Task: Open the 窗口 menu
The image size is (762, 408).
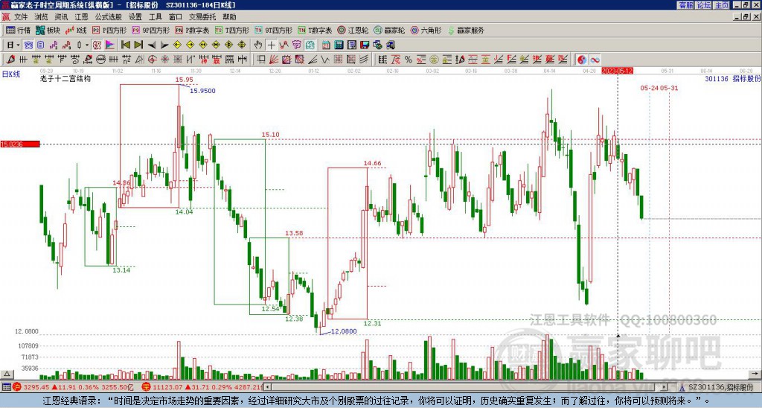Action: [x=176, y=17]
